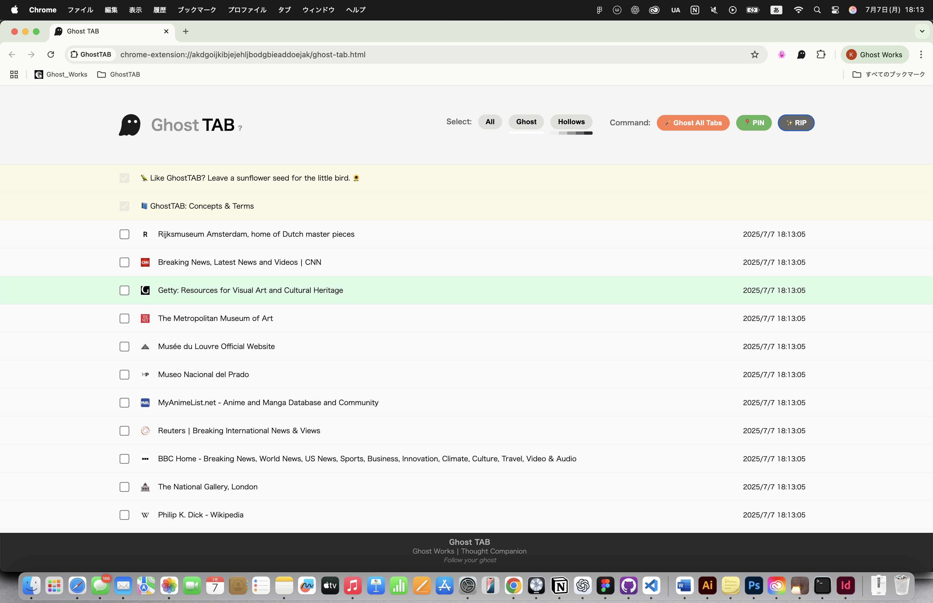Click the All select button
This screenshot has width=933, height=603.
point(490,122)
